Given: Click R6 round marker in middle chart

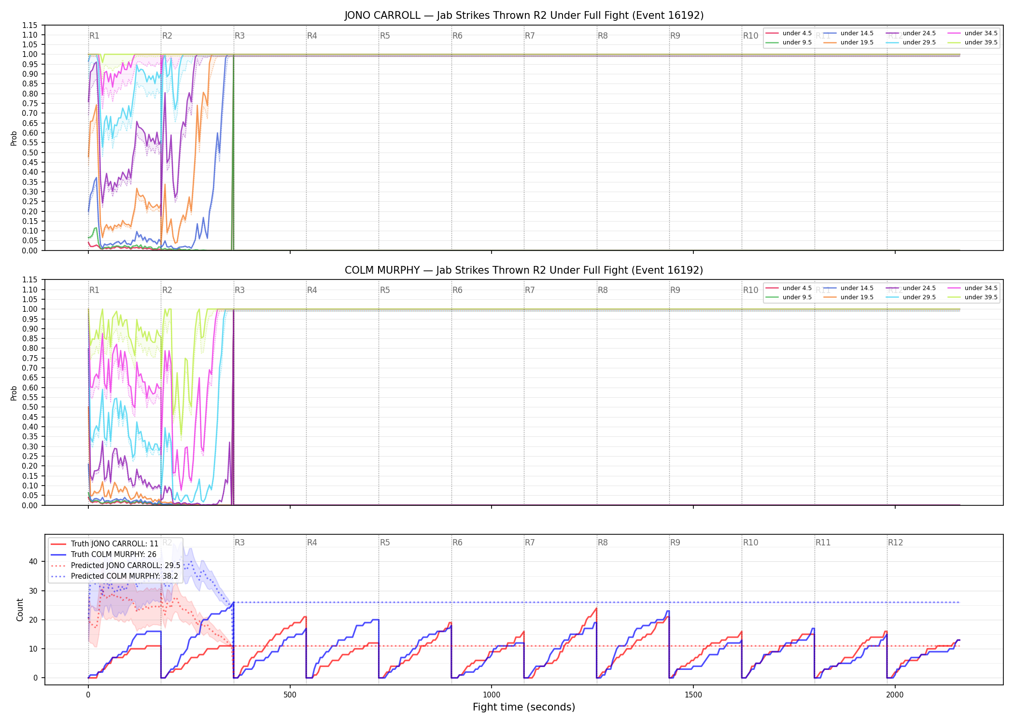Looking at the screenshot, I should (457, 290).
